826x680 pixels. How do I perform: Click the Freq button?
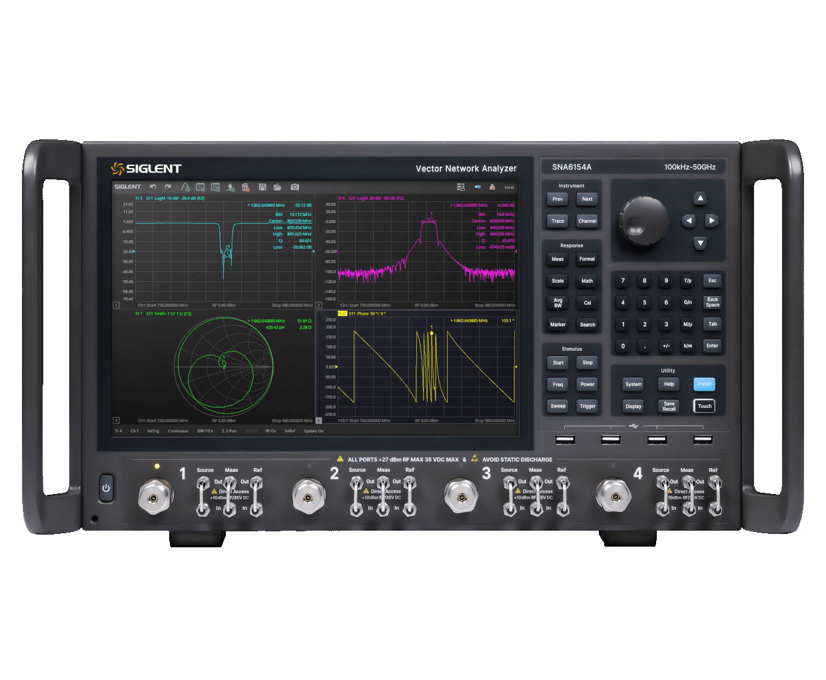(558, 385)
